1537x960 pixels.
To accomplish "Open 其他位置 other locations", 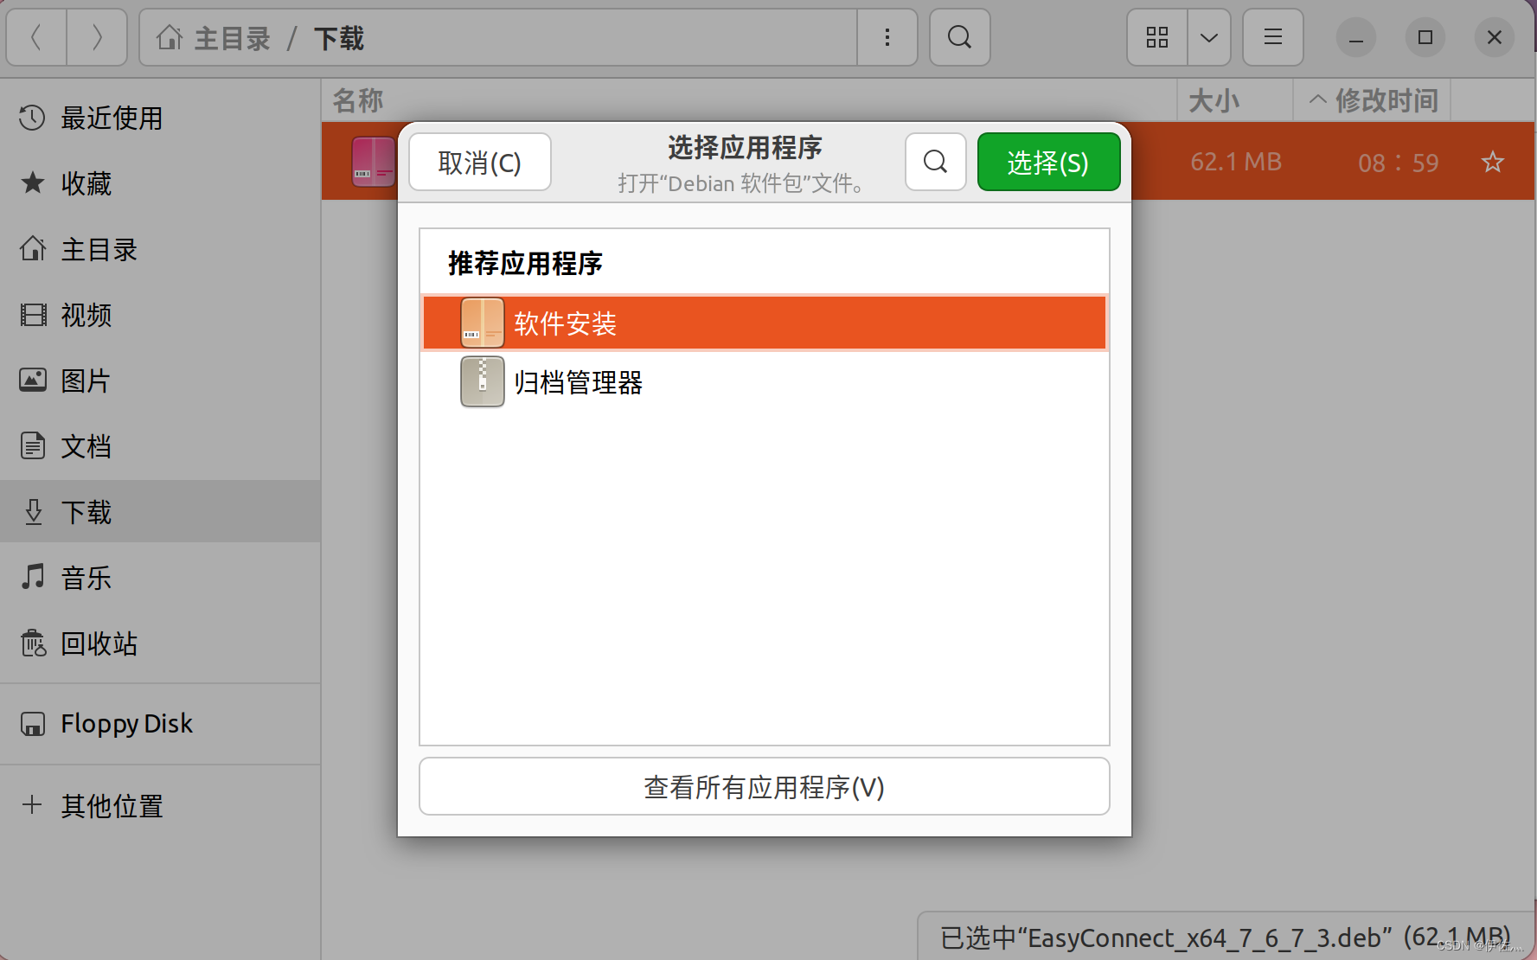I will click(x=161, y=805).
